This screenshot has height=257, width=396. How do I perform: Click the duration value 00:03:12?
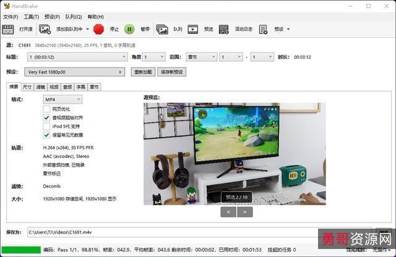click(303, 57)
